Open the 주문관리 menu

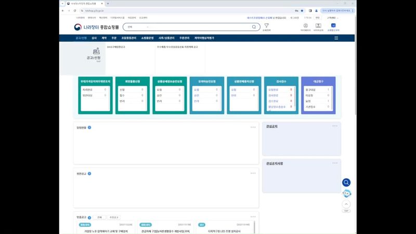185,38
